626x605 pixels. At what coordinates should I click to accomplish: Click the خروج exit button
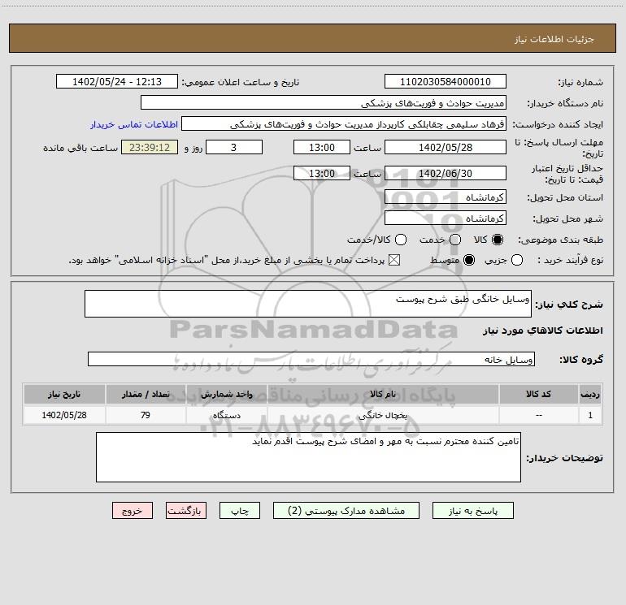(x=133, y=511)
